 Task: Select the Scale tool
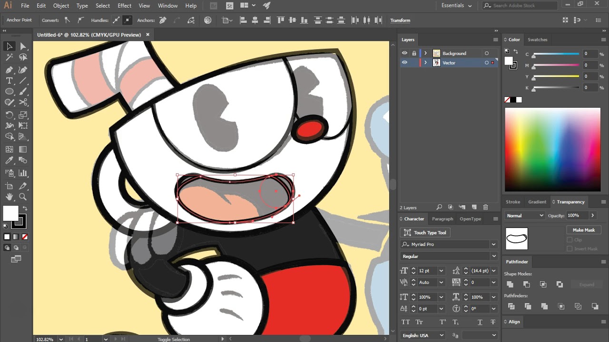point(23,115)
